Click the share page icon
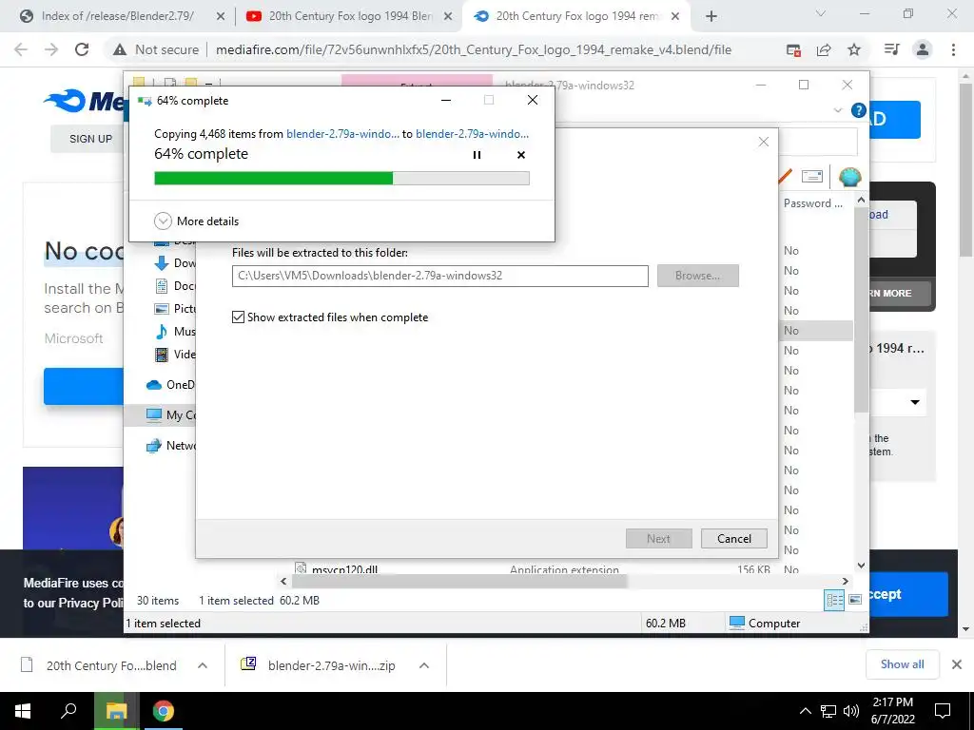Screen dimensions: 974x730 tap(824, 50)
